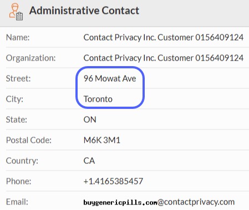The image size is (249, 210).
Task: Click the City: field label
Action: click(14, 99)
